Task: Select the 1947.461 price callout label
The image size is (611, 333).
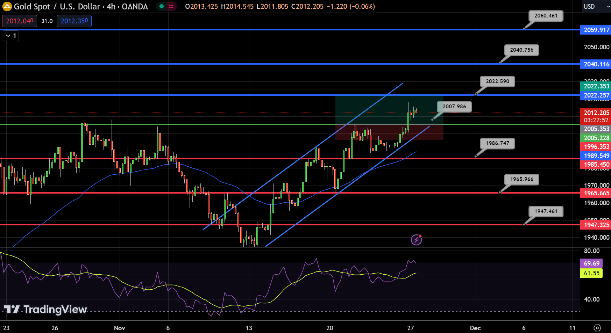Action: (546, 211)
